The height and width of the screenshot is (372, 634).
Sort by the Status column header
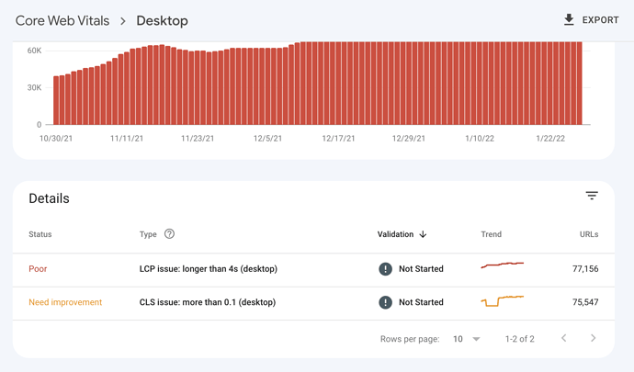[40, 234]
